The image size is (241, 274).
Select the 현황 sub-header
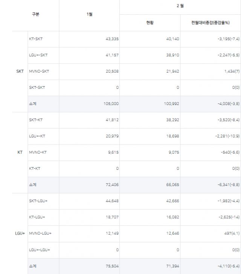(150, 23)
